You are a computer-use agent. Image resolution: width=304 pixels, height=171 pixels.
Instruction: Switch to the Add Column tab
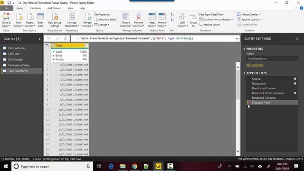click(x=54, y=8)
